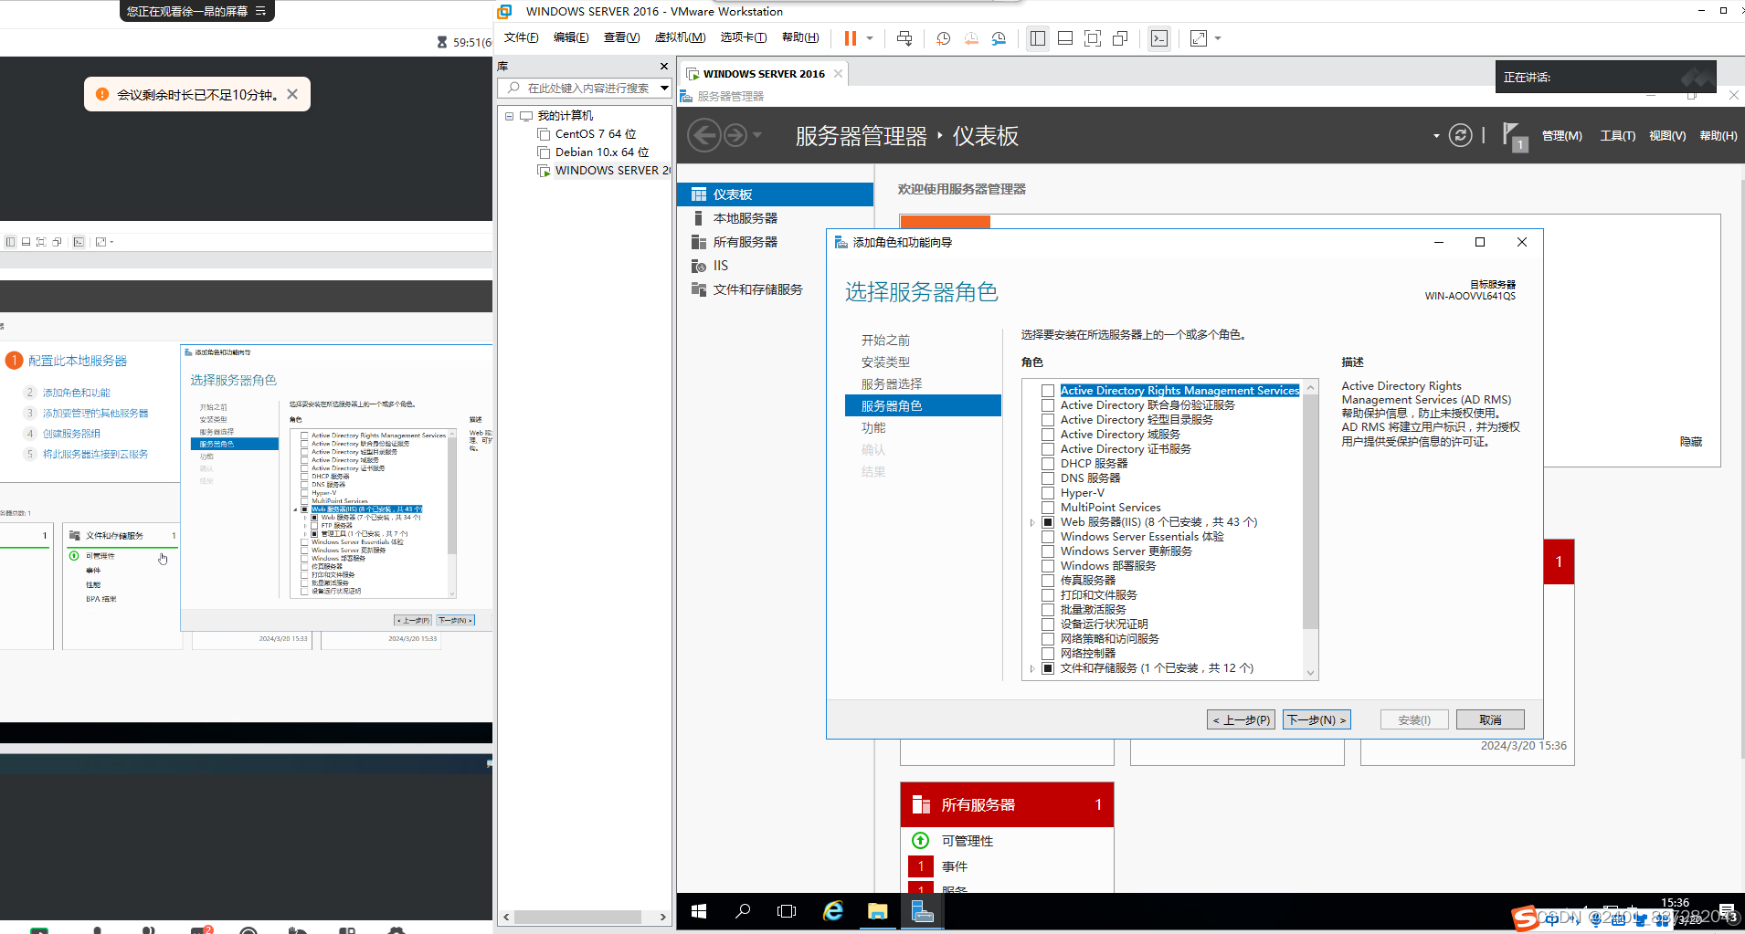This screenshot has height=934, width=1745.
Task: Open the stretch guest dropdown arrow
Action: click(x=1218, y=38)
